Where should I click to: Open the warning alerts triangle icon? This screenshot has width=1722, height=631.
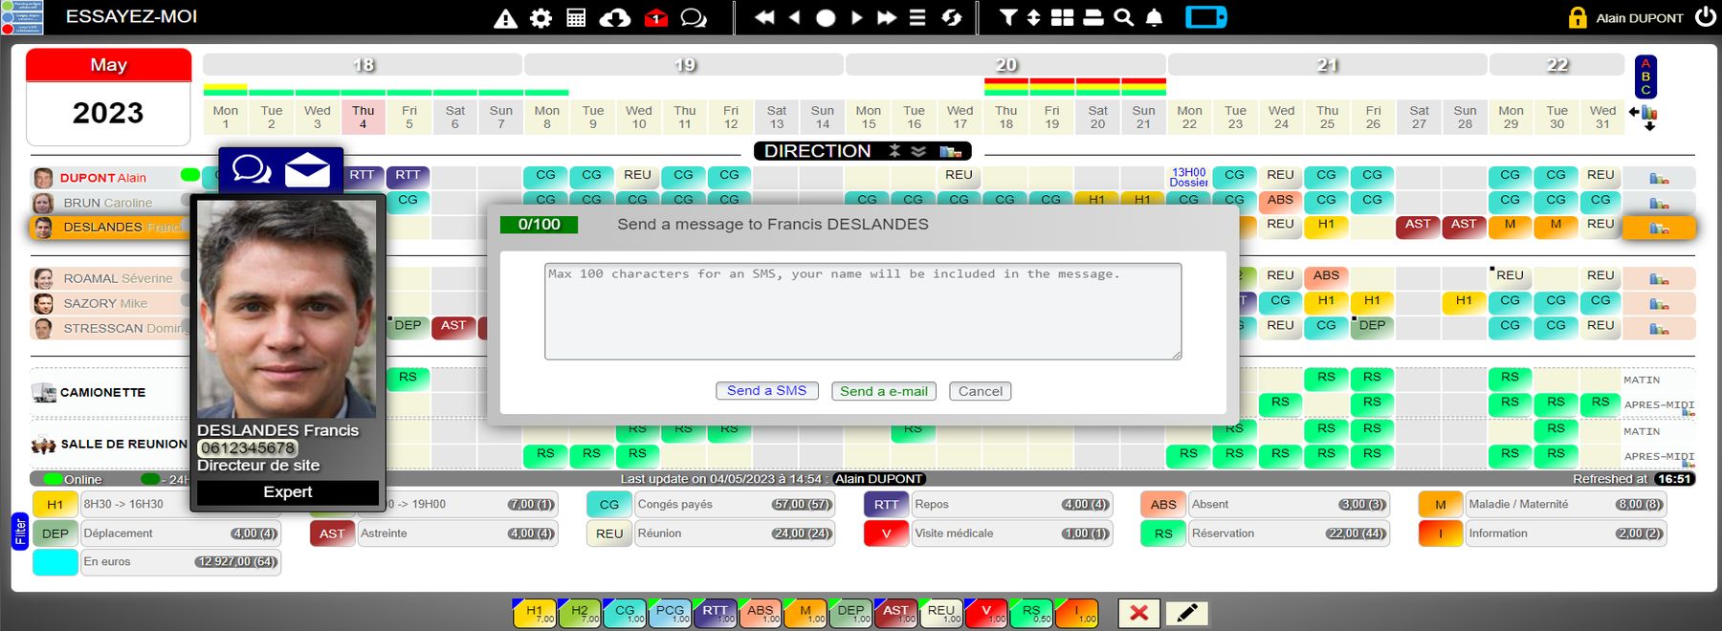(505, 18)
